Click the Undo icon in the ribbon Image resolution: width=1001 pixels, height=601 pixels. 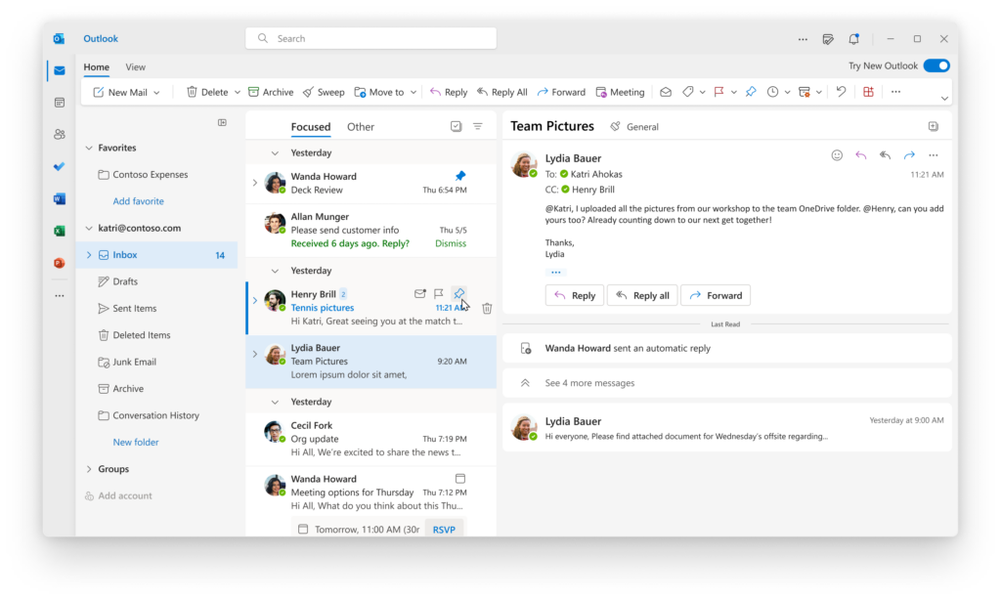click(840, 91)
